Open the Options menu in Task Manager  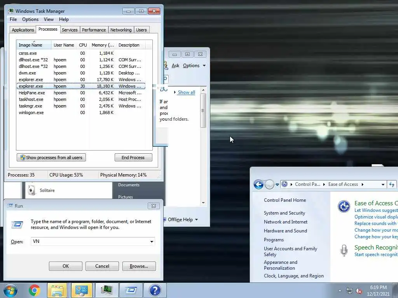tap(30, 19)
